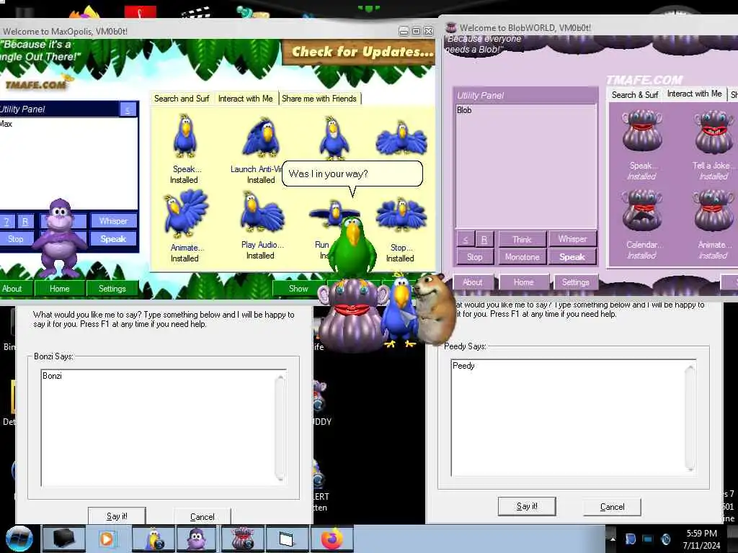Go to Home in the BlobWORLD window
This screenshot has width=738, height=553.
click(x=523, y=282)
